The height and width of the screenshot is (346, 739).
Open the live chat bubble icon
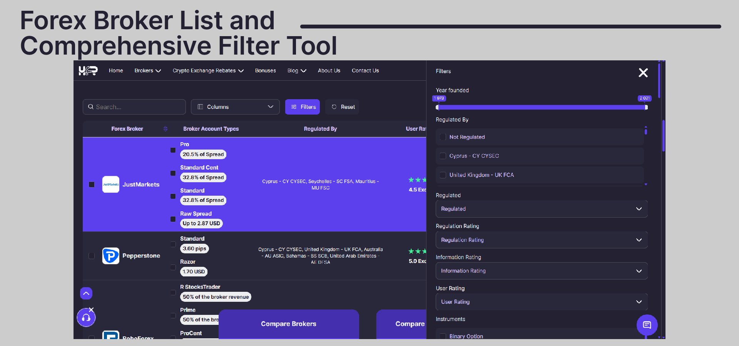coord(647,325)
